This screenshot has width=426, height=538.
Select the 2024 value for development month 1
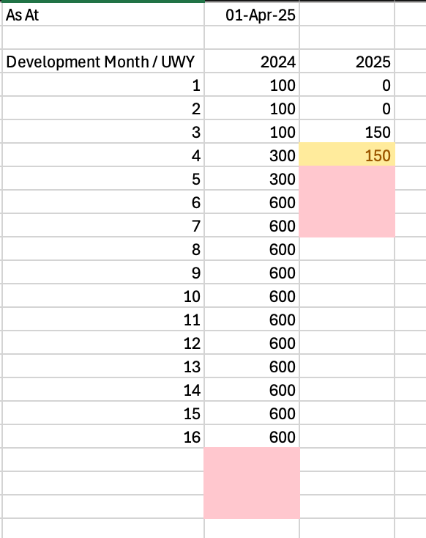[x=252, y=85]
